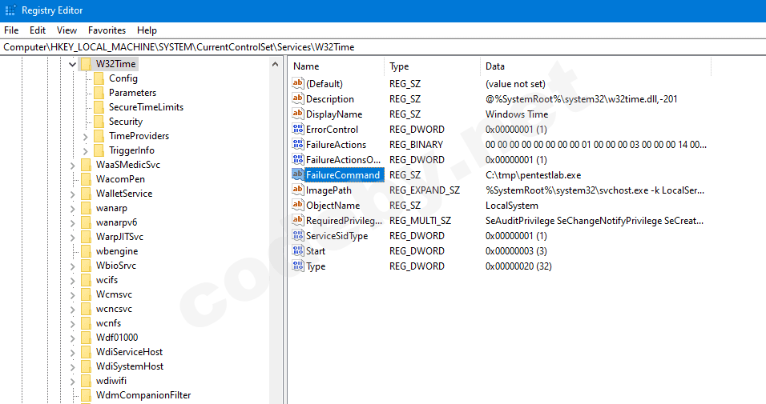Click the 0x00000003 (3) data cell

(x=516, y=250)
